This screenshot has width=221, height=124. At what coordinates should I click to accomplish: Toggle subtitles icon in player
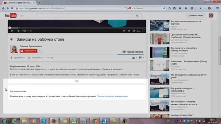click(x=129, y=31)
